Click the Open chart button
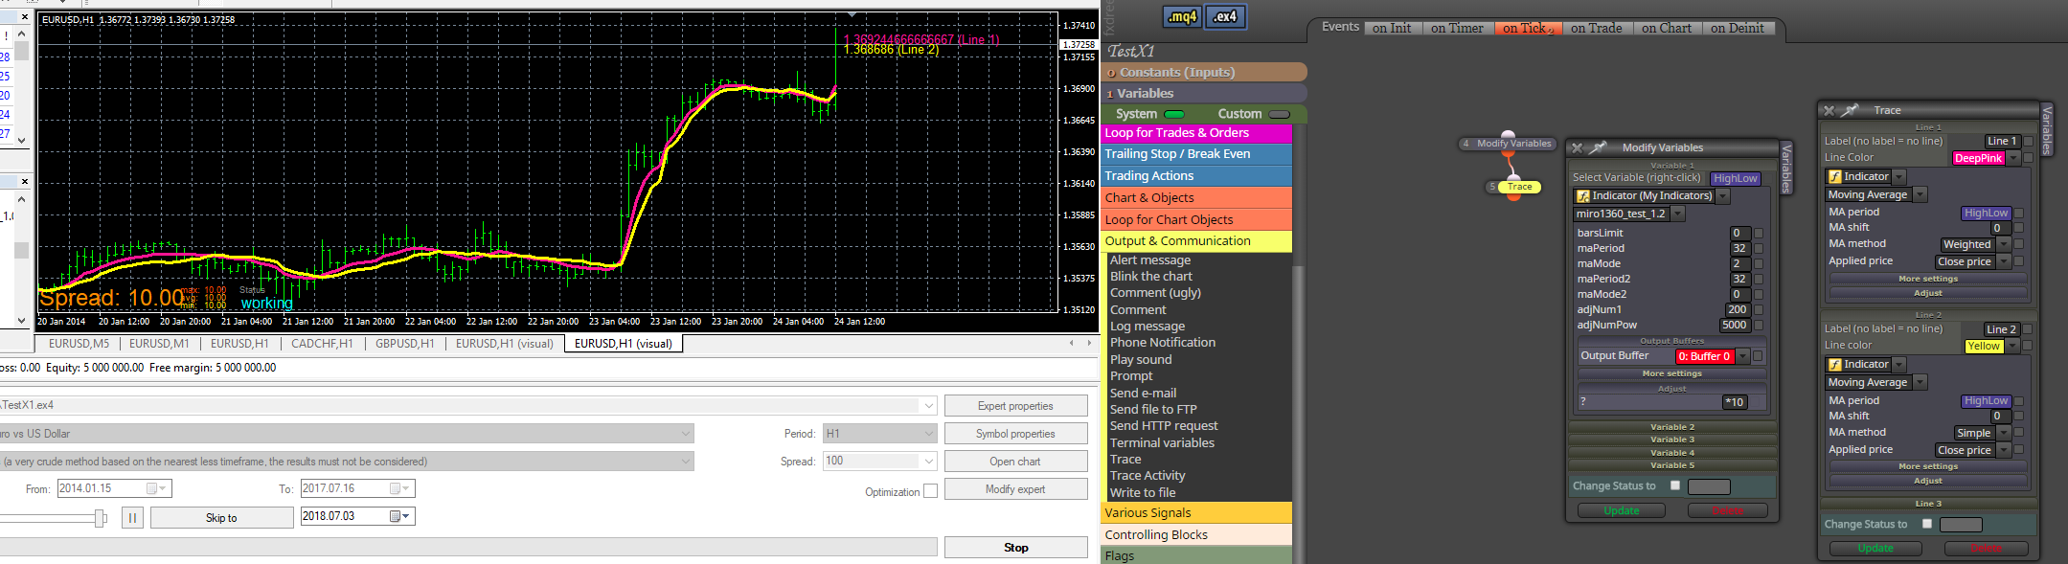Screen dimensions: 2068x564 [x=1015, y=462]
